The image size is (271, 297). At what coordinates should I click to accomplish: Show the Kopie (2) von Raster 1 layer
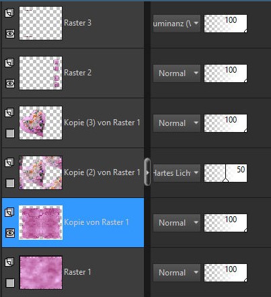[10, 183]
